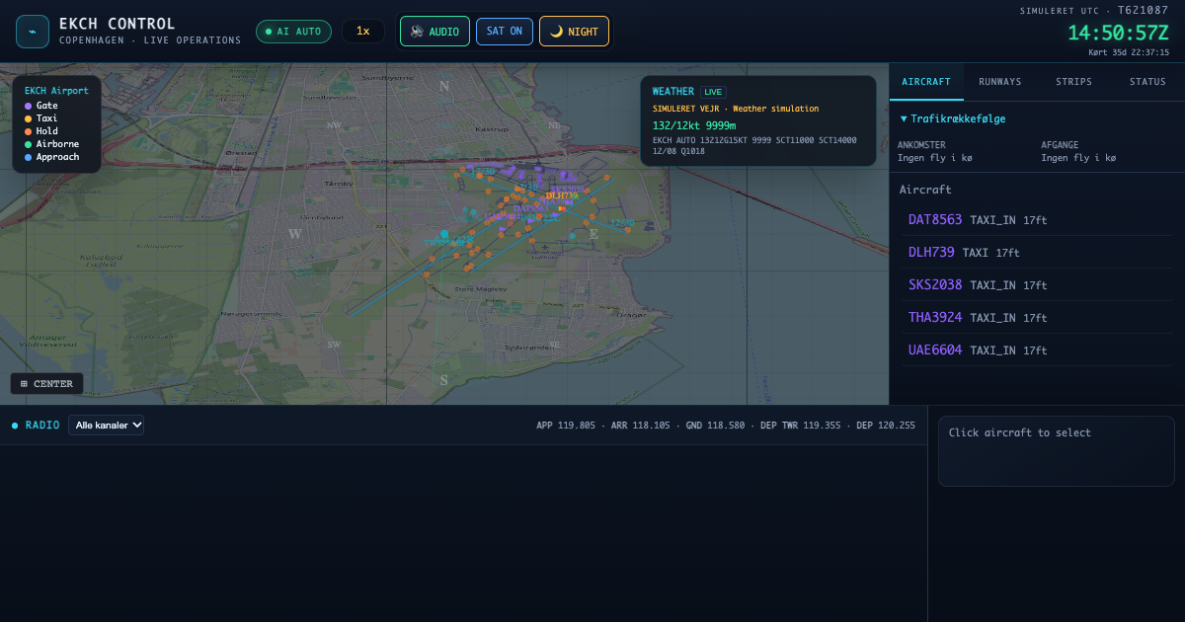This screenshot has height=622, width=1185.
Task: Select DAT8563 in aircraft list
Action: 1037,219
